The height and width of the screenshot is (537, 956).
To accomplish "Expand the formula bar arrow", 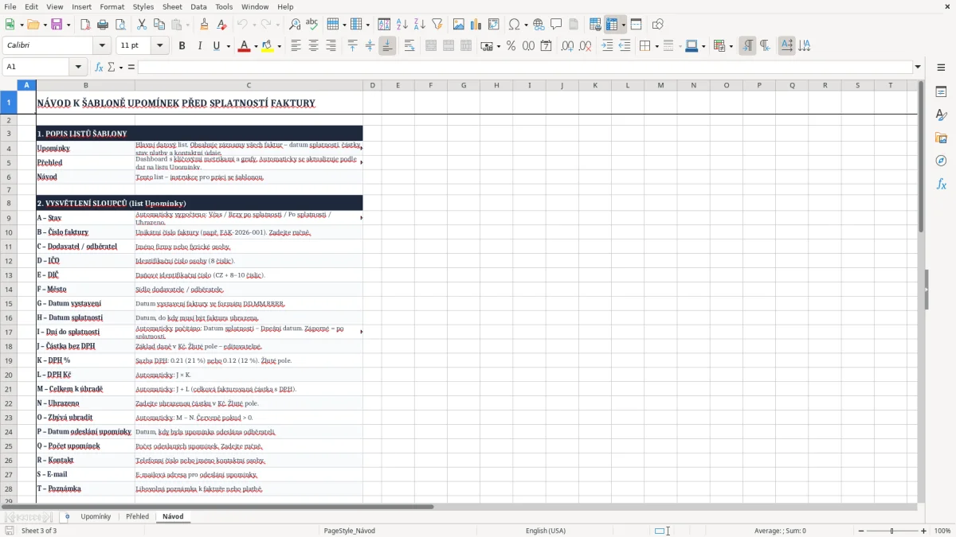I will pos(918,67).
